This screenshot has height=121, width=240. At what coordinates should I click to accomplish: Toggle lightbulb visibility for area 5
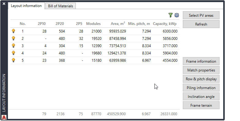point(13,60)
